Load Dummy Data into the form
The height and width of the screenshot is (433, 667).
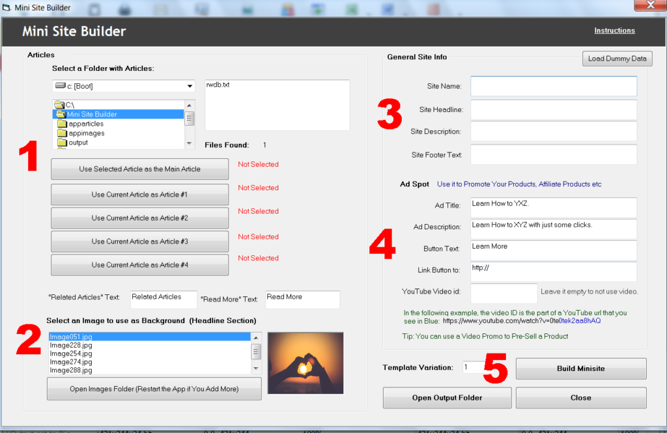(x=617, y=59)
